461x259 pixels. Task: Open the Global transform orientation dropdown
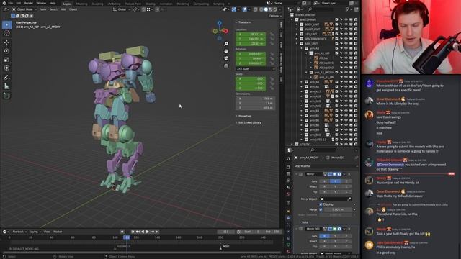(122, 9)
